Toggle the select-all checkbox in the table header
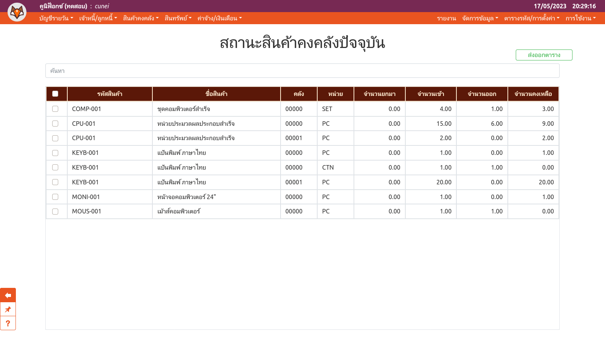The height and width of the screenshot is (340, 605). pyautogui.click(x=55, y=94)
